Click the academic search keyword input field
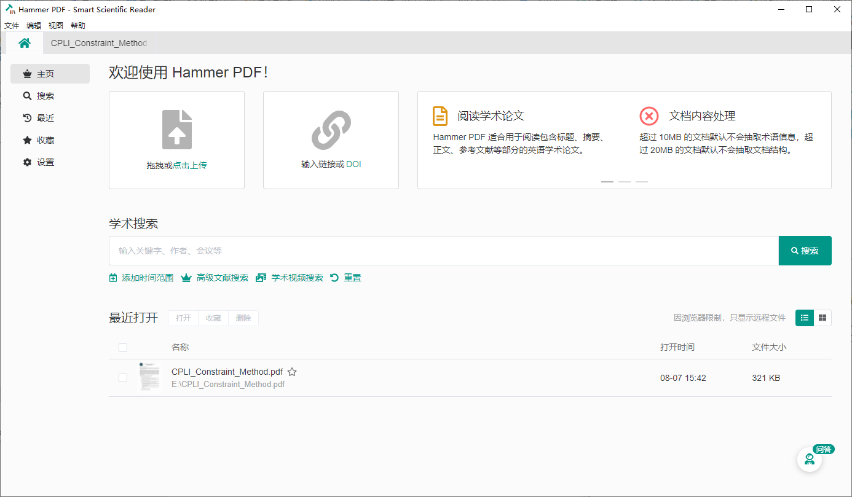Viewport: 852px width, 497px height. [444, 251]
